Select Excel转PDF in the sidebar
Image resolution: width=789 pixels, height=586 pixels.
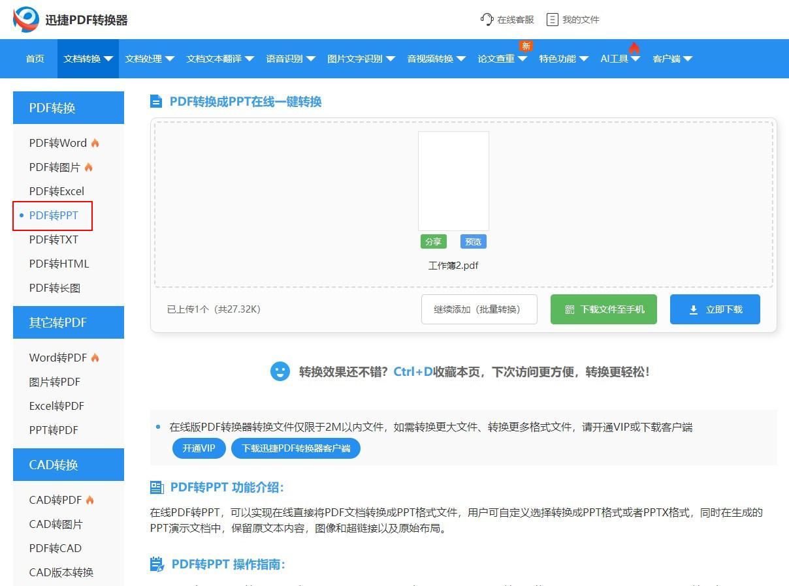(x=57, y=406)
